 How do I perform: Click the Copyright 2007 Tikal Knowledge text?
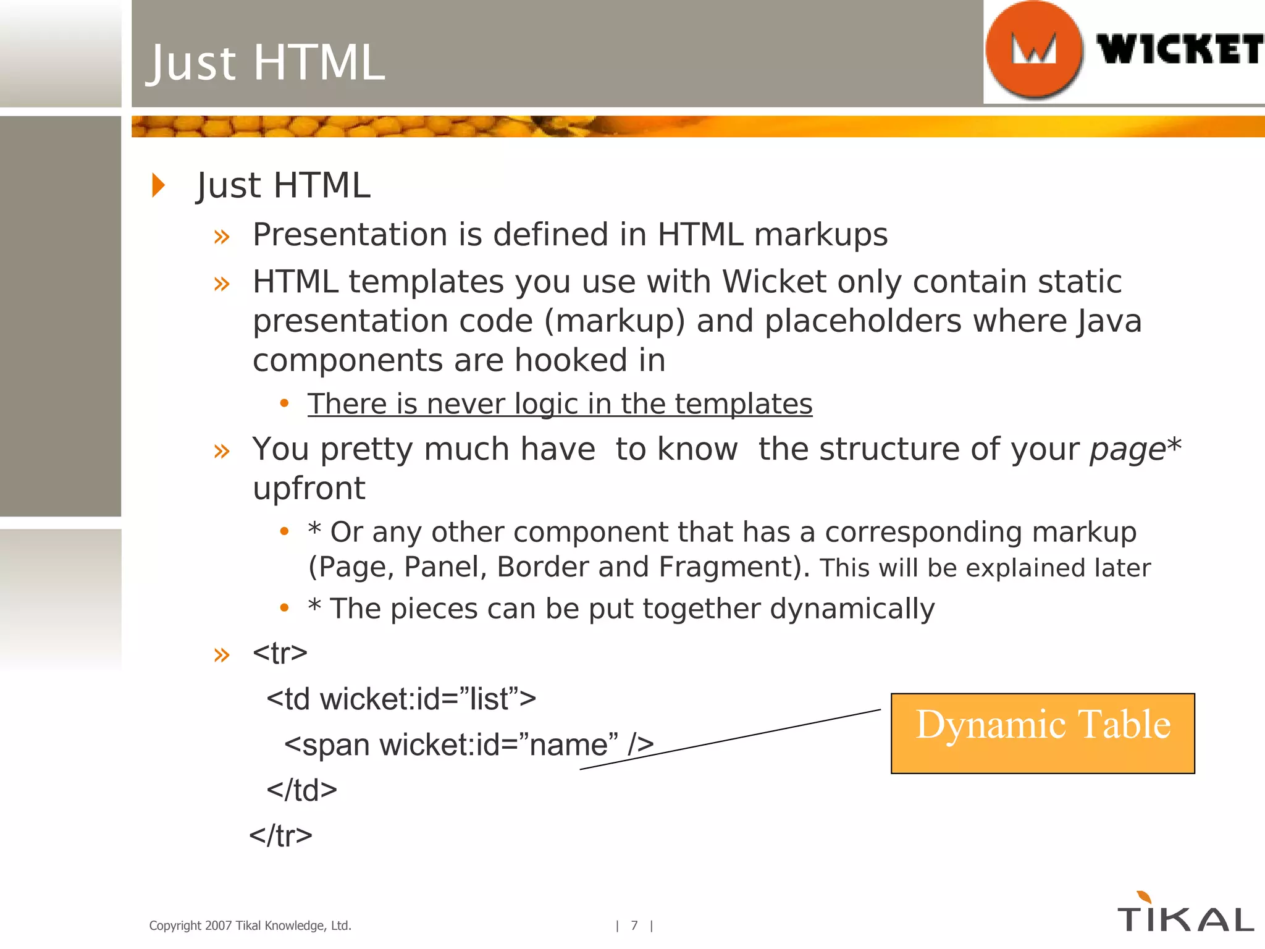[x=250, y=926]
